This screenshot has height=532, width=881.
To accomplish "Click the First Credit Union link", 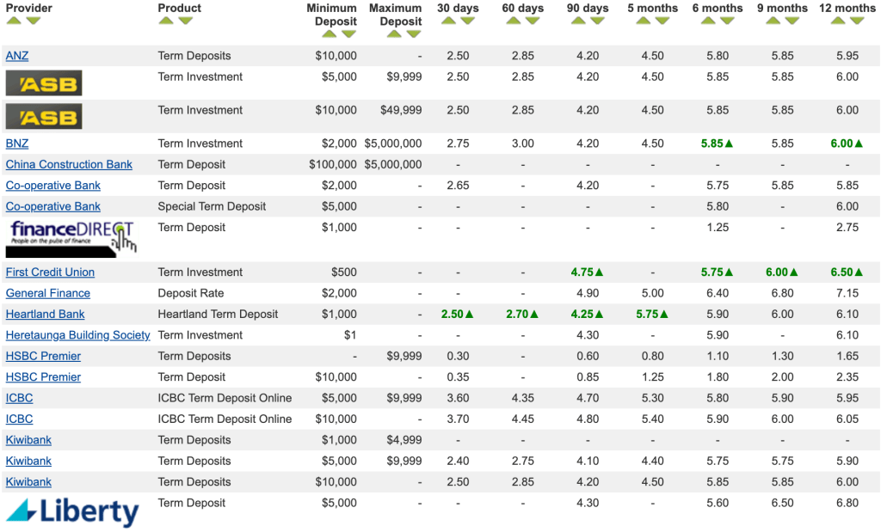I will (x=50, y=272).
